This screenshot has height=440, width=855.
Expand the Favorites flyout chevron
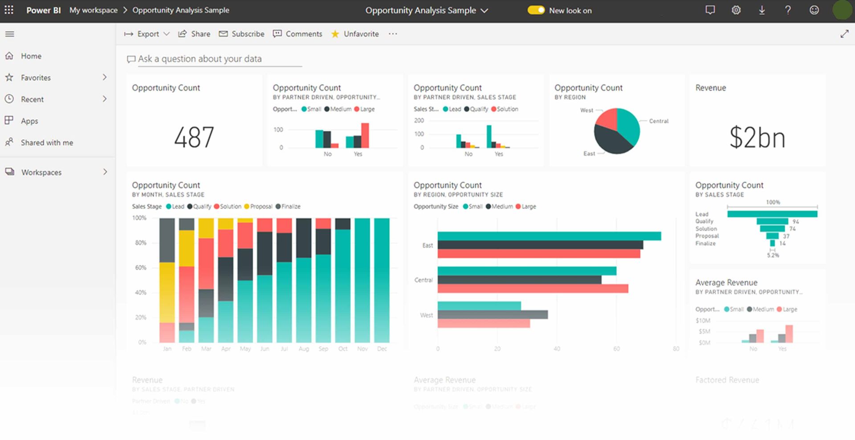[105, 77]
